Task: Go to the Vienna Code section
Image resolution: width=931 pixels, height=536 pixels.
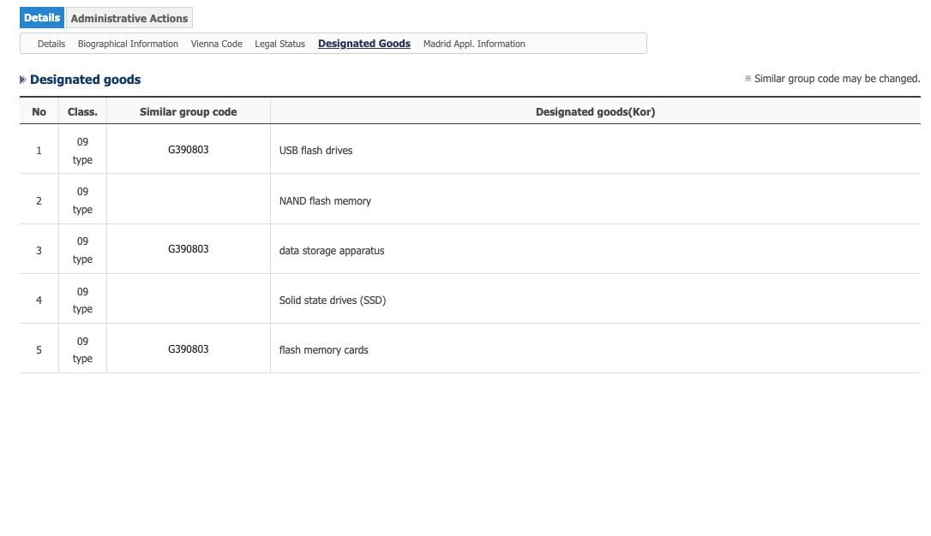Action: [x=216, y=44]
